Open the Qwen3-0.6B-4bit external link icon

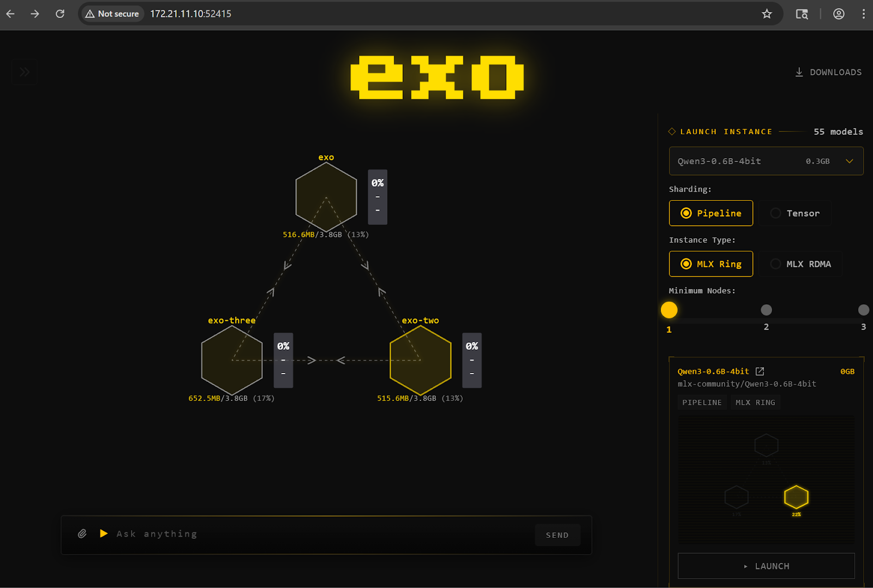tap(760, 371)
